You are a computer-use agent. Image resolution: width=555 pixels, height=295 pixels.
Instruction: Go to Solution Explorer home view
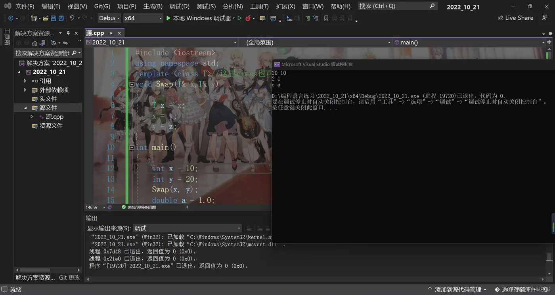(x=34, y=43)
